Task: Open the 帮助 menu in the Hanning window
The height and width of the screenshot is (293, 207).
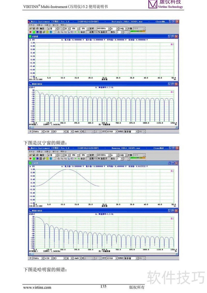Action: 62,151
